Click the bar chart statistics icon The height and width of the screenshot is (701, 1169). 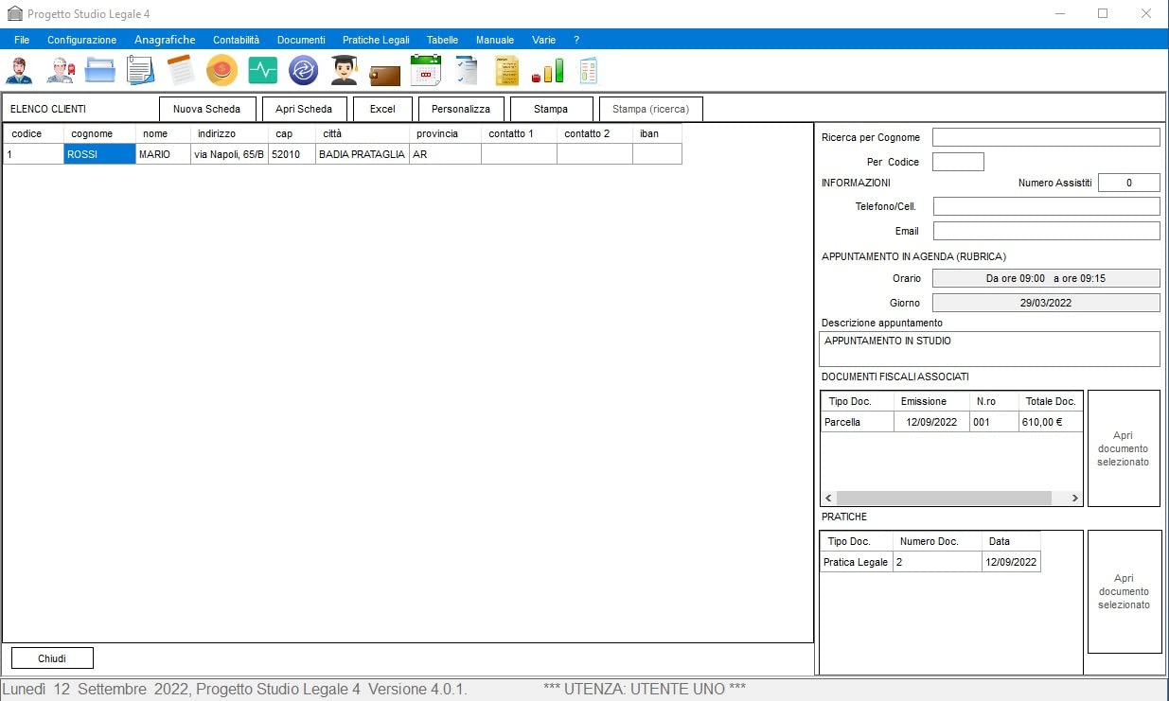click(x=547, y=70)
